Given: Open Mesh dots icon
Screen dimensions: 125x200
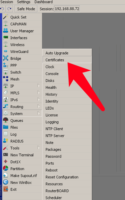Looking at the screenshot, I should [6, 79].
